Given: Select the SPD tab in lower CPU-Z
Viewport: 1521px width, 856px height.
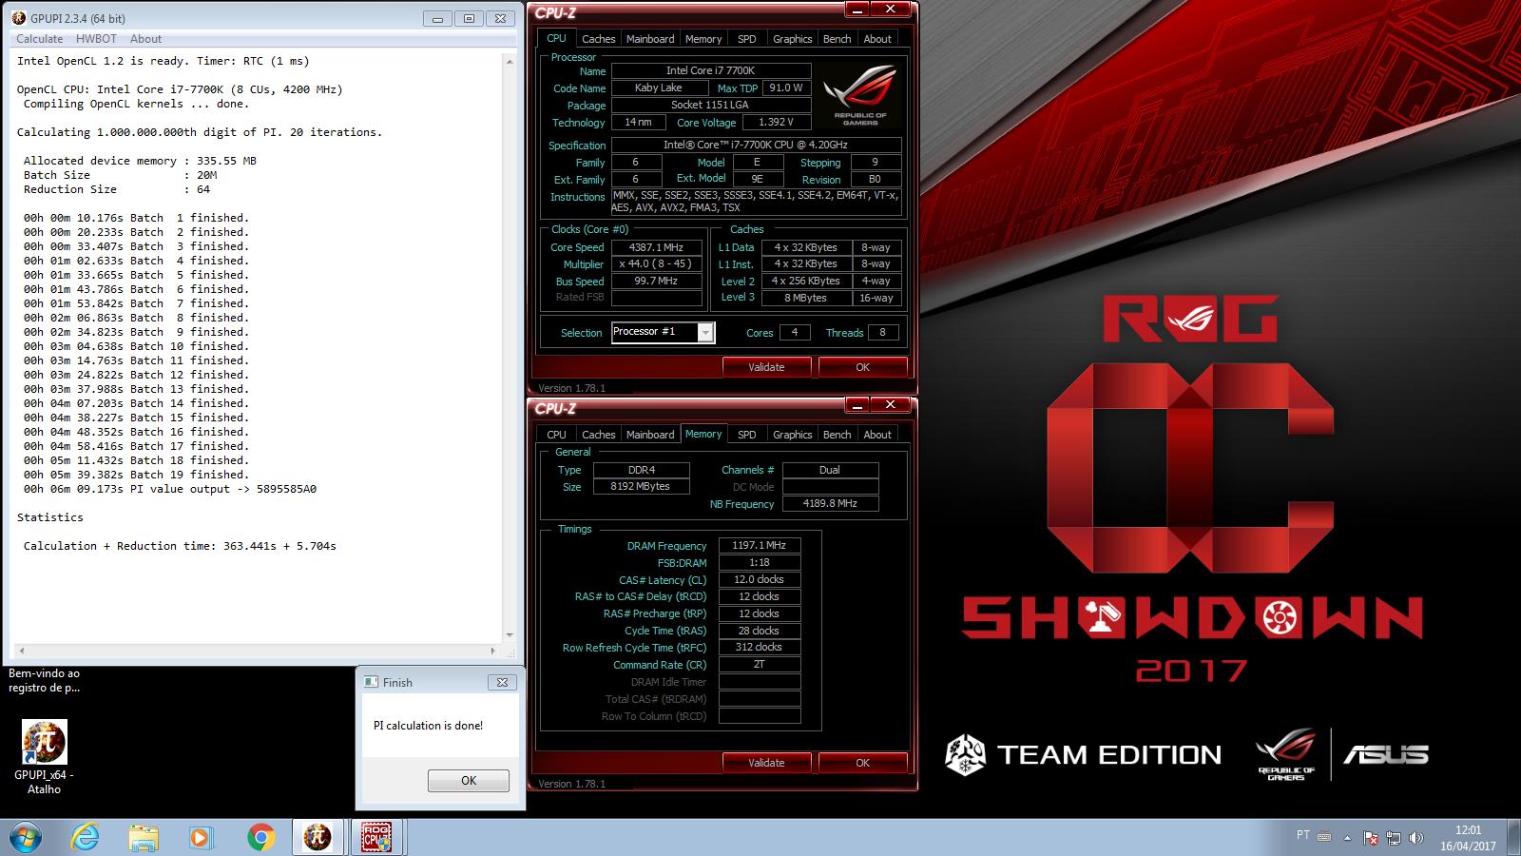Looking at the screenshot, I should [x=747, y=435].
